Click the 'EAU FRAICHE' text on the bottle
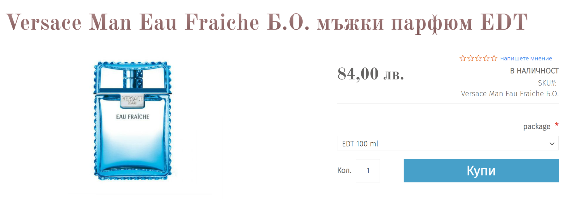Image resolution: width=565 pixels, height=199 pixels. (132, 117)
